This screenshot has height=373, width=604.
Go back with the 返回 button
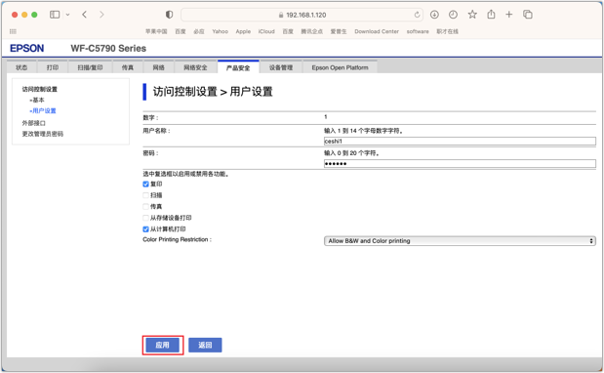(x=205, y=345)
